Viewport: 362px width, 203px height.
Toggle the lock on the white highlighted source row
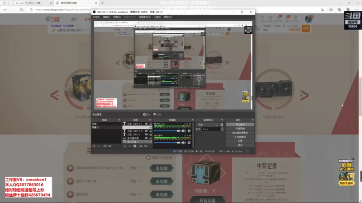pyautogui.click(x=151, y=127)
